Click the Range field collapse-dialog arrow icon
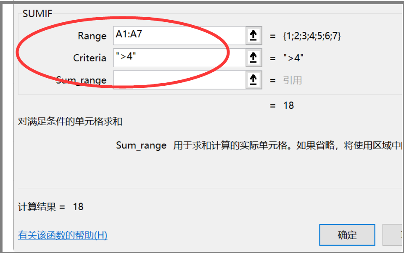404x253 pixels. pos(253,36)
